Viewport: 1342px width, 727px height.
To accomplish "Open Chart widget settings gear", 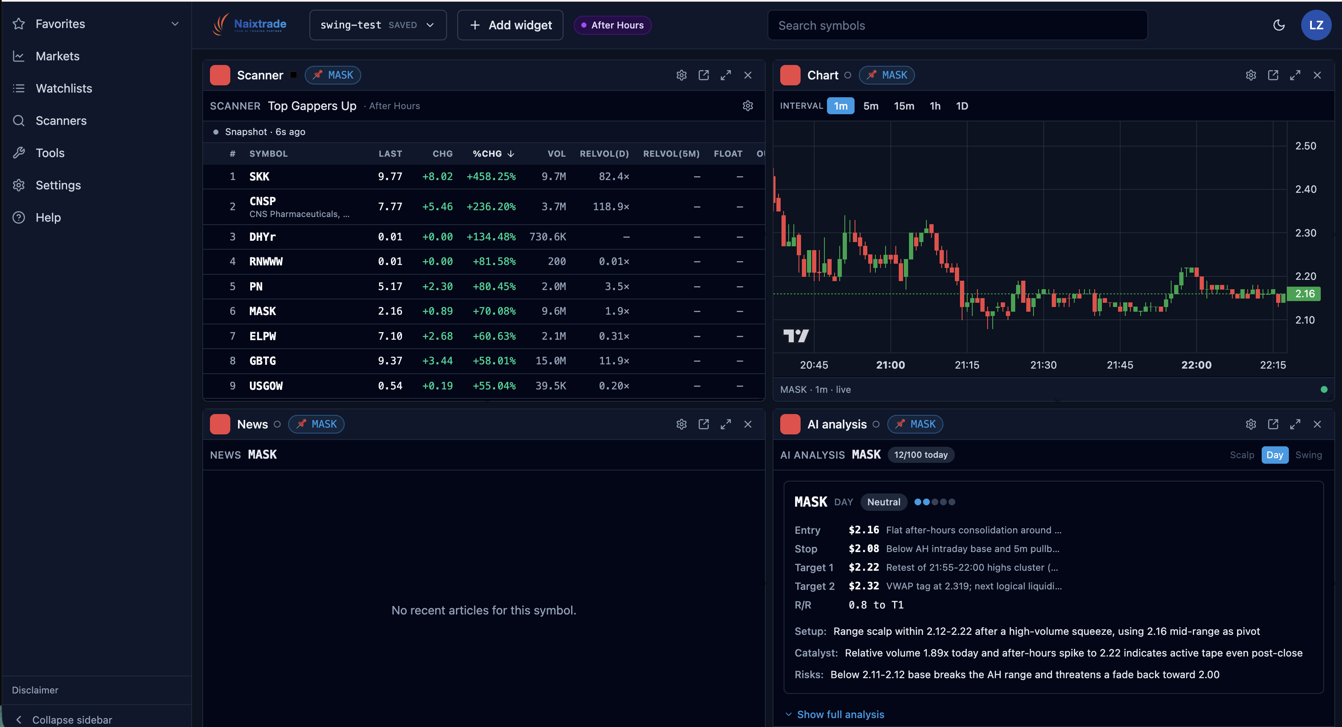I will click(1251, 75).
